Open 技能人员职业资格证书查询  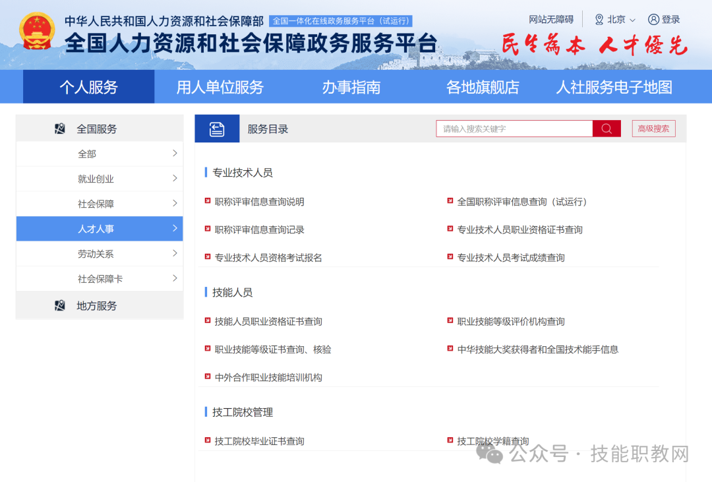pos(268,321)
